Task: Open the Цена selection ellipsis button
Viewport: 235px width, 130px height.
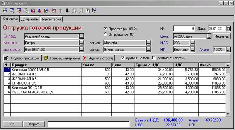Action: pyautogui.click(x=209, y=36)
